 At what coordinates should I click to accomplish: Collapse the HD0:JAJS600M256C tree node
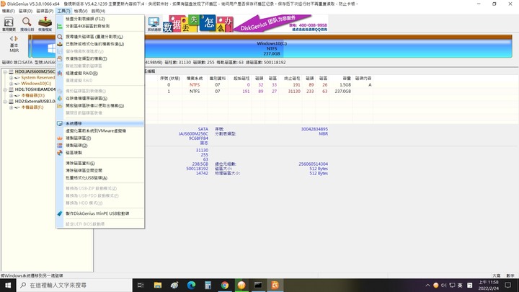(5, 71)
